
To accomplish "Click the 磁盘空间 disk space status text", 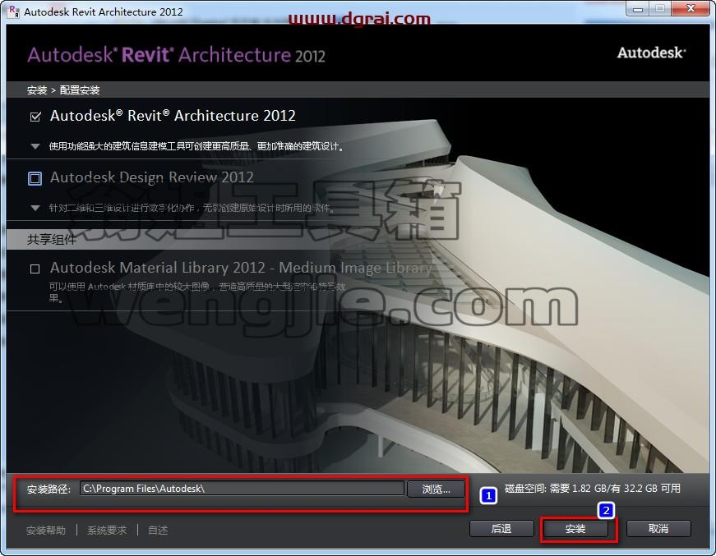I will 593,489.
